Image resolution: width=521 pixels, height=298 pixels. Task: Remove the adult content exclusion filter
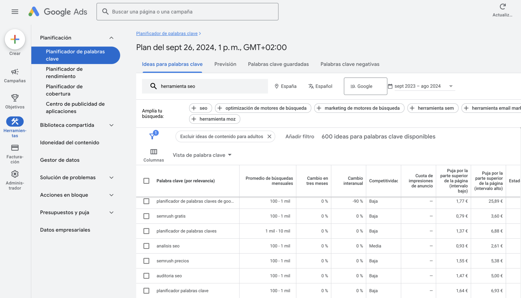click(x=269, y=137)
